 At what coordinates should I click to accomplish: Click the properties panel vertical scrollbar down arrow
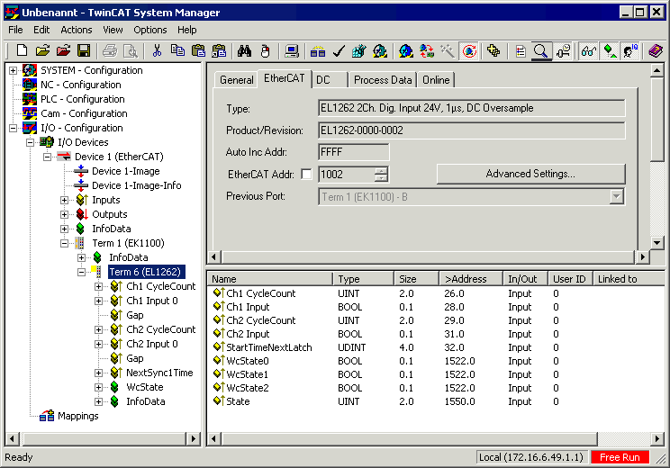656,243
